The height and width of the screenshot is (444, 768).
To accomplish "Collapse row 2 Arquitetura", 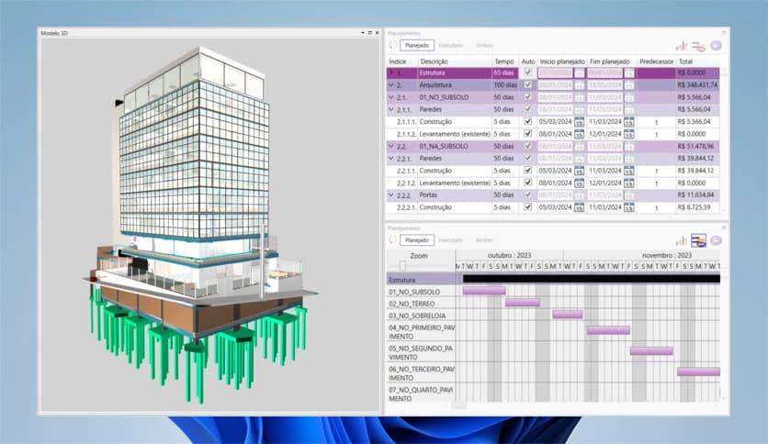I will click(390, 85).
